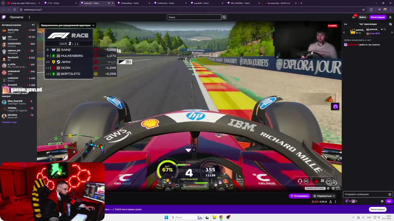Viewport: 394px width, 221px height.
Task: Open a new browser tab
Action: [x=301, y=3]
